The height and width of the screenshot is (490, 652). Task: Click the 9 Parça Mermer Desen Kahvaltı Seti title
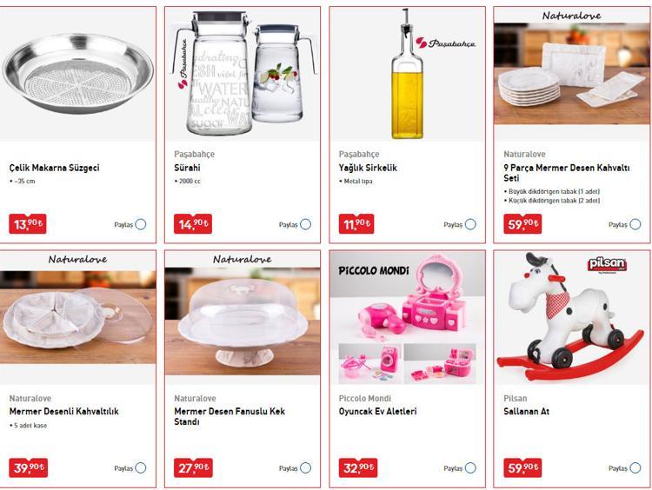pyautogui.click(x=566, y=173)
